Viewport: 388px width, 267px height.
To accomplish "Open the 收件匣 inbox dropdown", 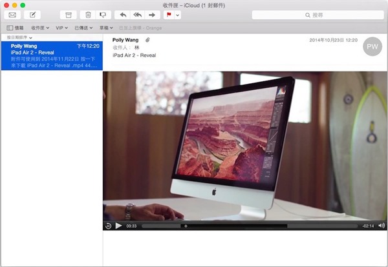I will [x=40, y=28].
